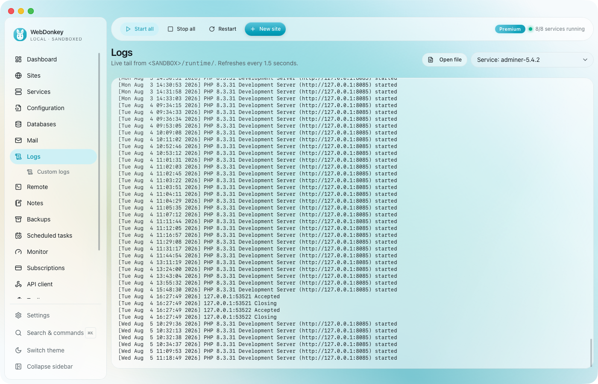Expand service list via chevron arrow
The height and width of the screenshot is (384, 598).
pos(585,60)
